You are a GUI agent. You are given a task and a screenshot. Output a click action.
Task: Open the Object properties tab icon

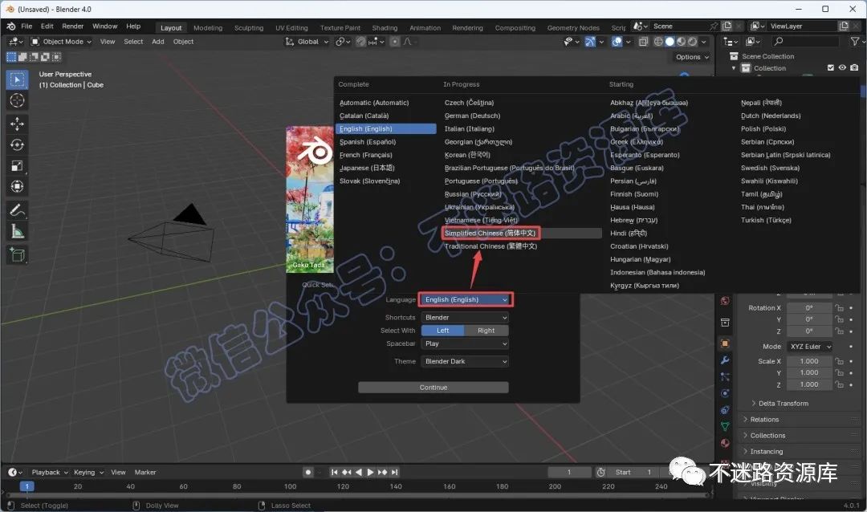coord(725,343)
